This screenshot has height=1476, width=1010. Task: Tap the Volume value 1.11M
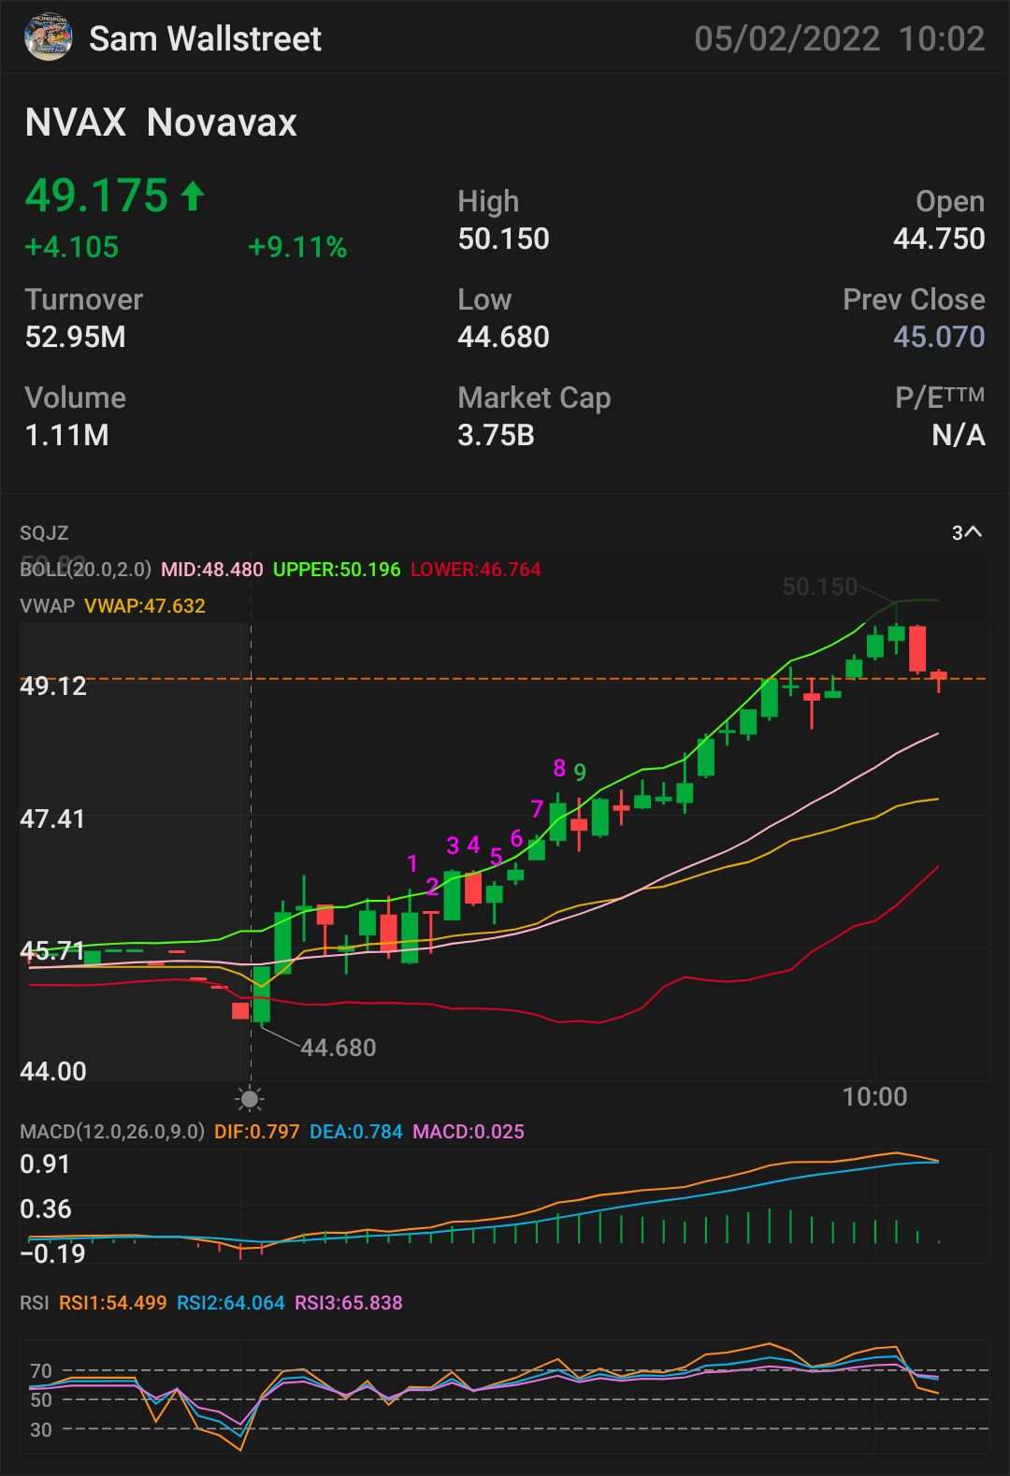[66, 435]
